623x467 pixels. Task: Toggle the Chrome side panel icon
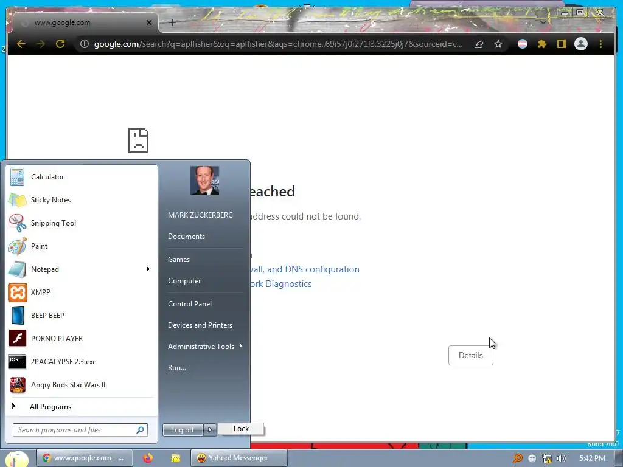coord(561,44)
